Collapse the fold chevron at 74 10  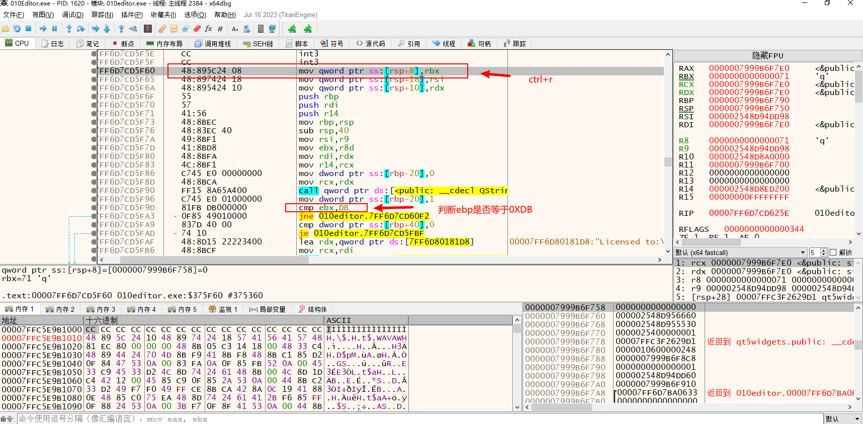pos(175,233)
